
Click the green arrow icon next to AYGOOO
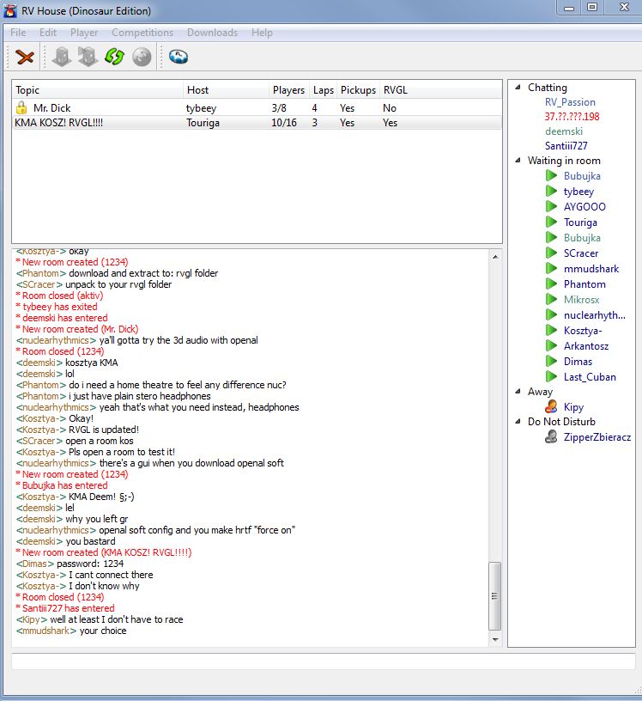tap(551, 206)
